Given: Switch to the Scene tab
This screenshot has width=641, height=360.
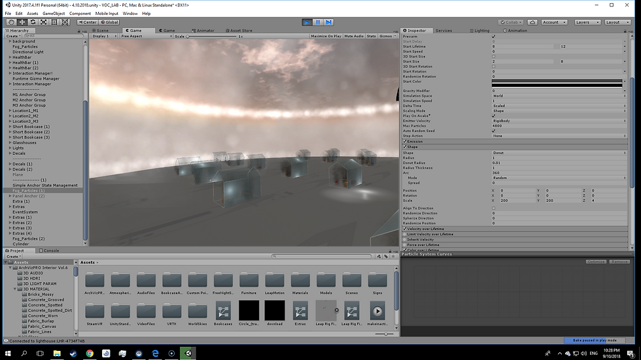Looking at the screenshot, I should click(100, 31).
